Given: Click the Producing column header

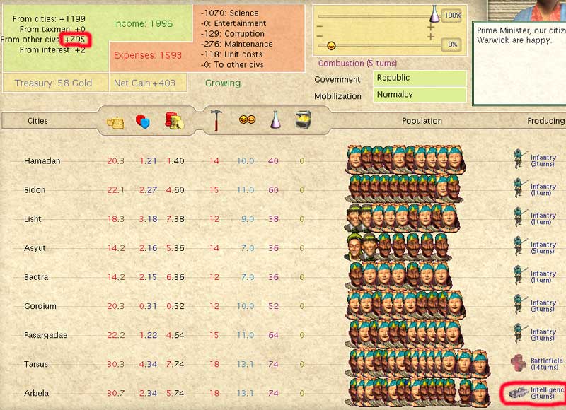Looking at the screenshot, I should (x=546, y=121).
